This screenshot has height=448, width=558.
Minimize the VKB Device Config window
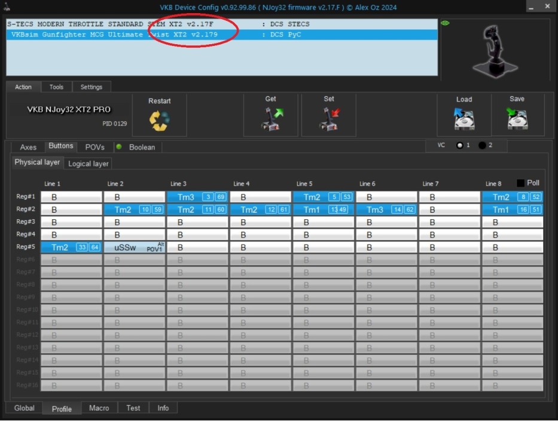[531, 7]
